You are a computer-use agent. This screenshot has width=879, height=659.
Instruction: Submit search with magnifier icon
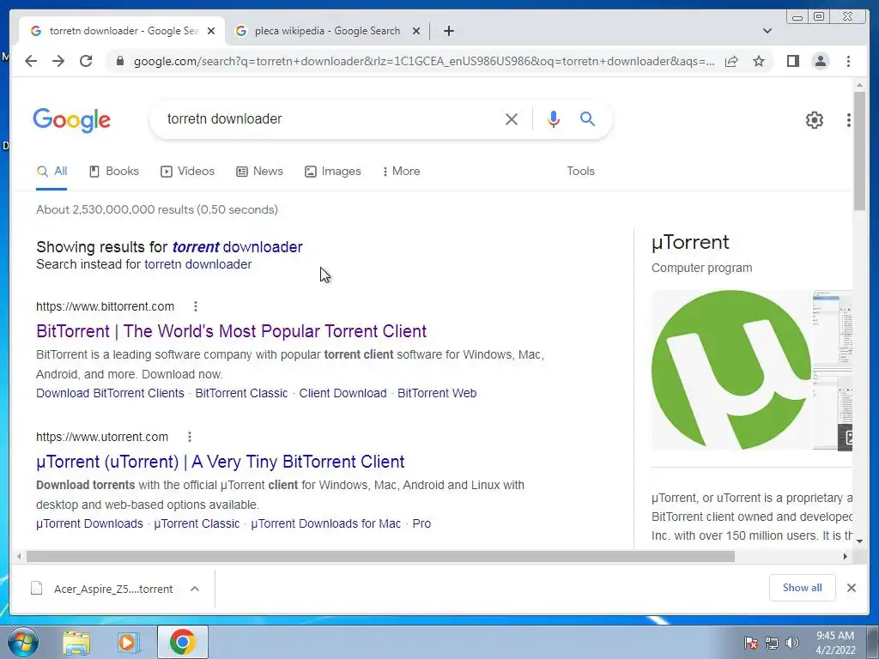pos(587,118)
